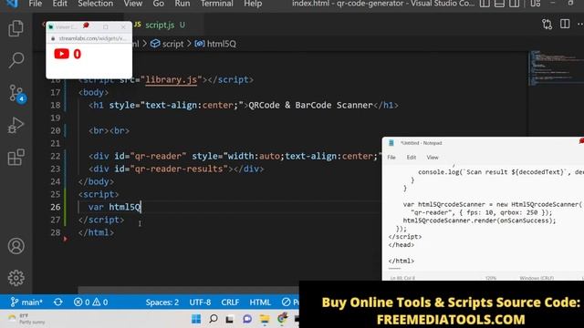Image resolution: width=584 pixels, height=328 pixels.
Task: Click the Streamlabs URL address bar
Action: point(92,38)
